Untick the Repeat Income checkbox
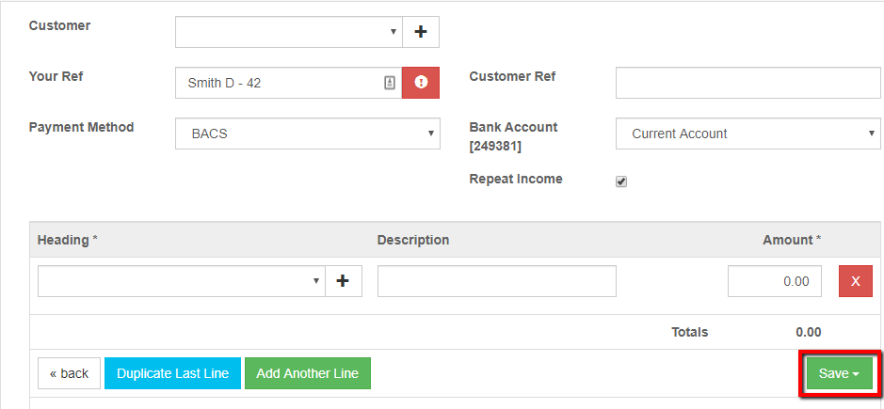 tap(621, 181)
